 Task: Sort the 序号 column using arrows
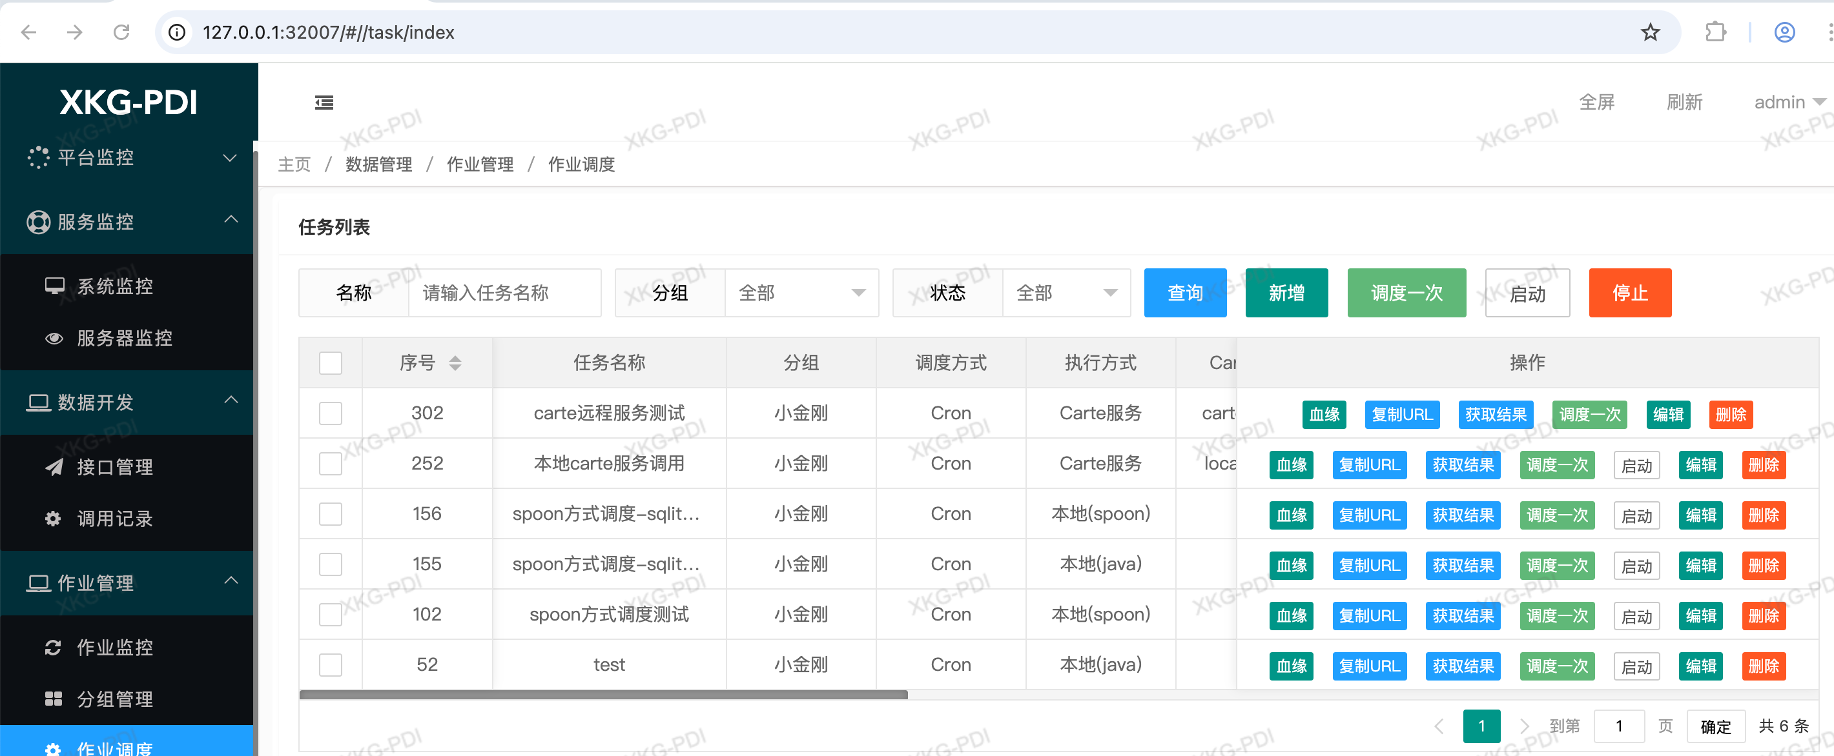[455, 363]
